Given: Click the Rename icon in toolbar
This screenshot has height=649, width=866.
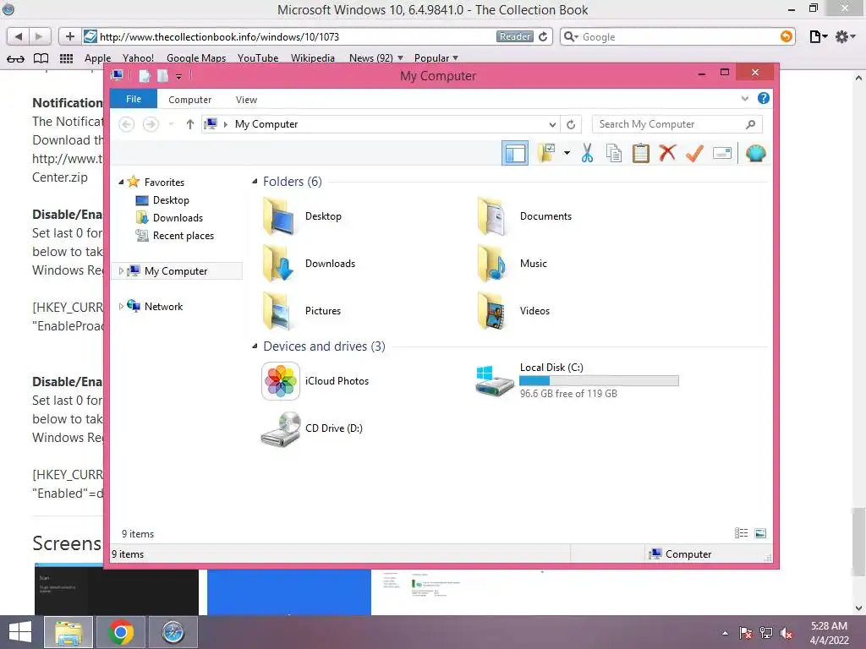Looking at the screenshot, I should pyautogui.click(x=722, y=153).
